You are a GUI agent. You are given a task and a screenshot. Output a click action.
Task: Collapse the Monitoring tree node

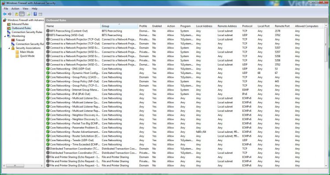tap(5, 36)
